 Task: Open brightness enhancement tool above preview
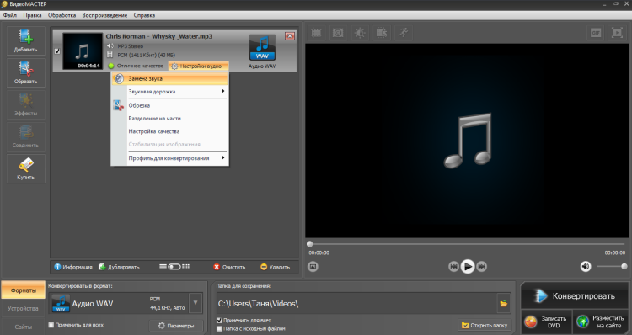click(x=360, y=33)
